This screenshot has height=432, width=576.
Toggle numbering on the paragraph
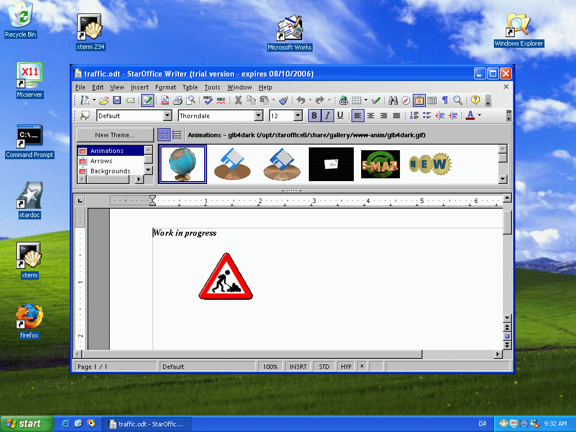pyautogui.click(x=414, y=116)
